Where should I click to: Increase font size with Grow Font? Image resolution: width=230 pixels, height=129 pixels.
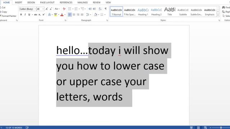[x=47, y=9]
